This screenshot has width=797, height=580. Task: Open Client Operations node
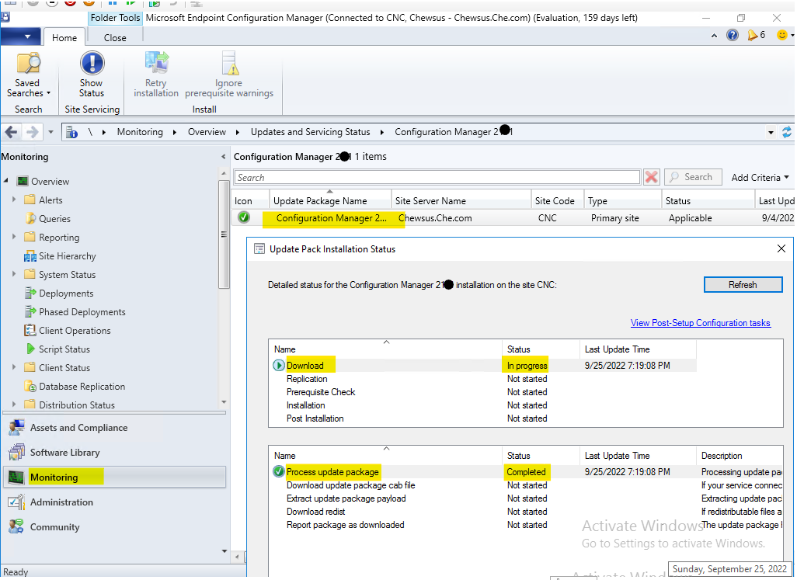point(75,331)
